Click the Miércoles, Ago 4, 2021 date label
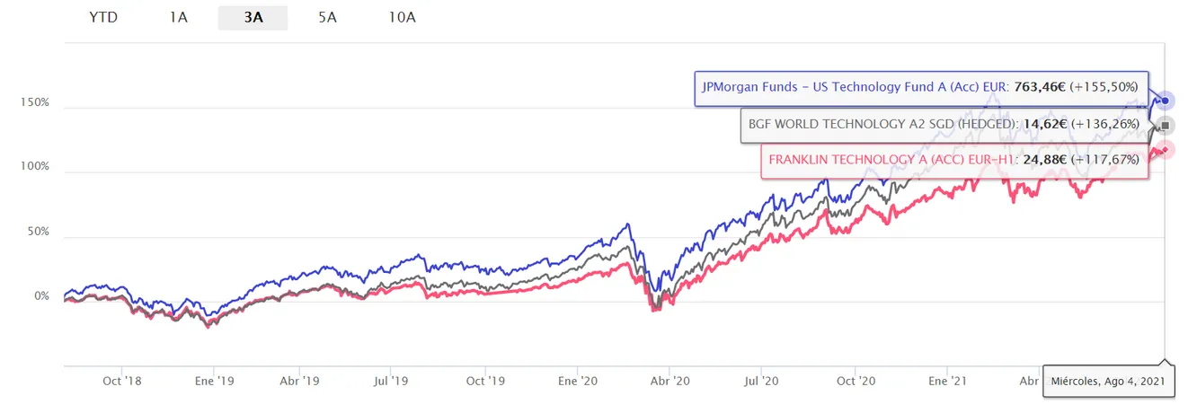This screenshot has width=1197, height=413. click(1109, 381)
